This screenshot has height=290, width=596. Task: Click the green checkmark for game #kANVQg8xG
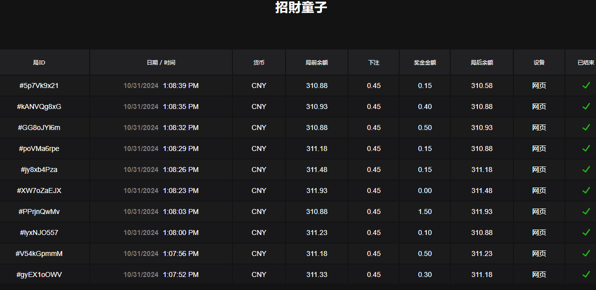(586, 106)
